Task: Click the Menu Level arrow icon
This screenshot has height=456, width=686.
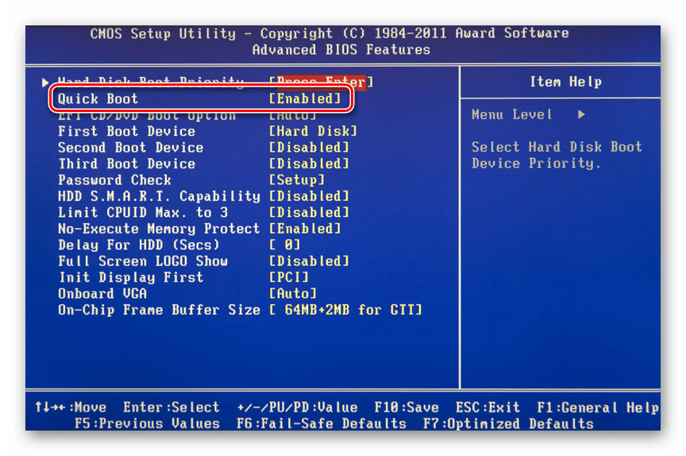Action: [x=581, y=115]
